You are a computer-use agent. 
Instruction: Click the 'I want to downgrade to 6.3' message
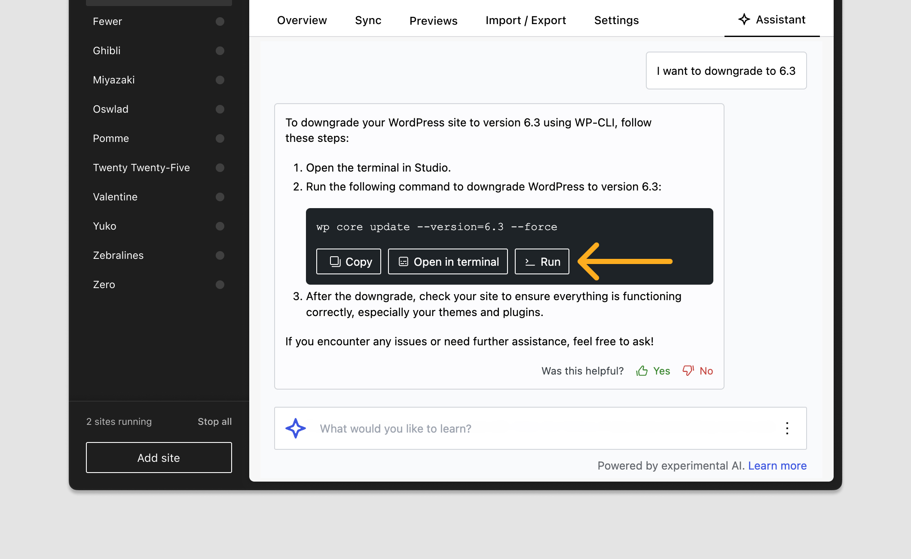tap(726, 71)
